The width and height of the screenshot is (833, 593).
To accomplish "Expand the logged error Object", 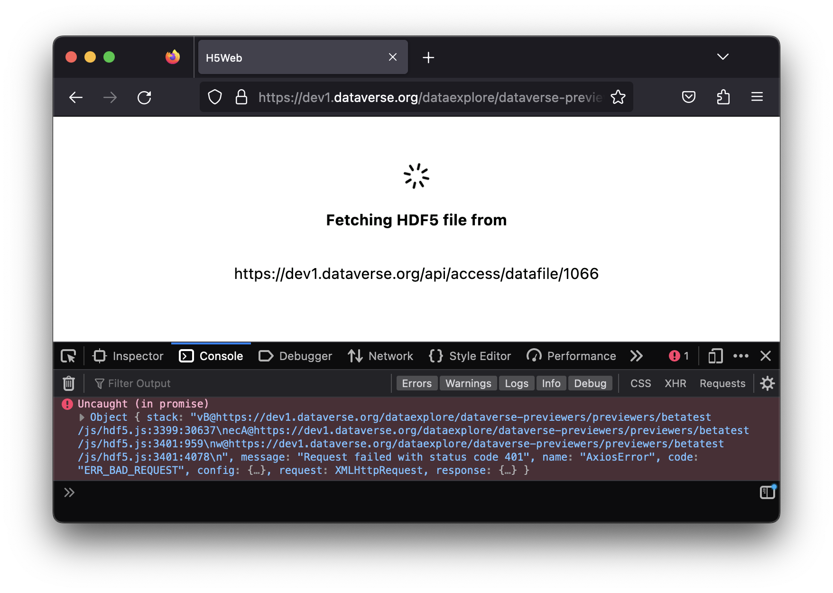I will tap(82, 417).
